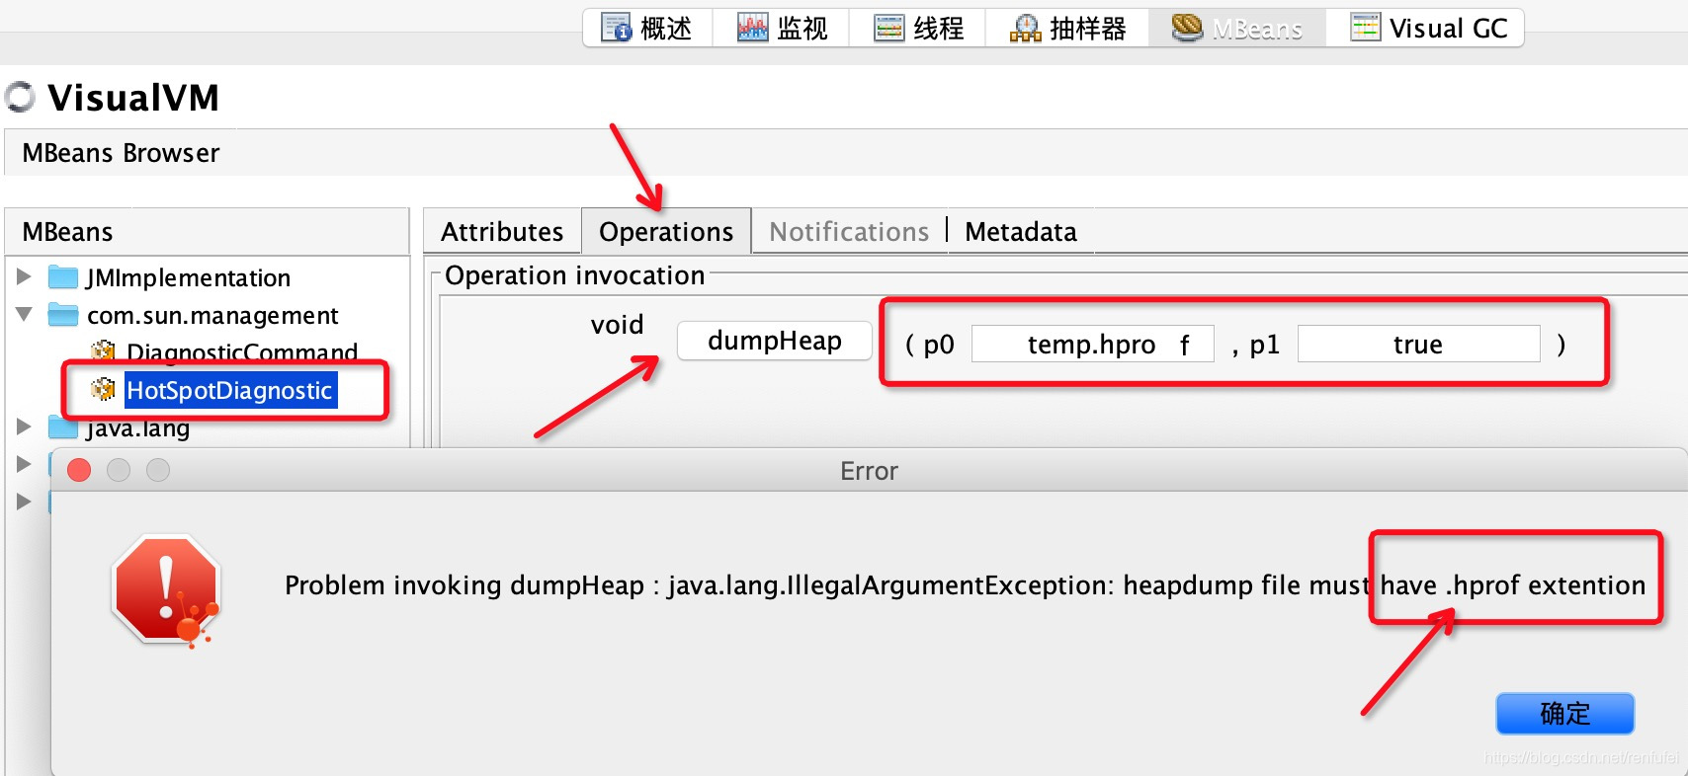Open the 概述 overview tab

point(647,28)
